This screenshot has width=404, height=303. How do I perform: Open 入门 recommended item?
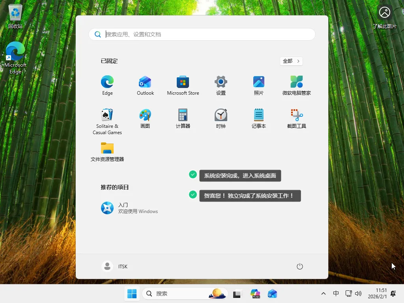[x=129, y=208]
